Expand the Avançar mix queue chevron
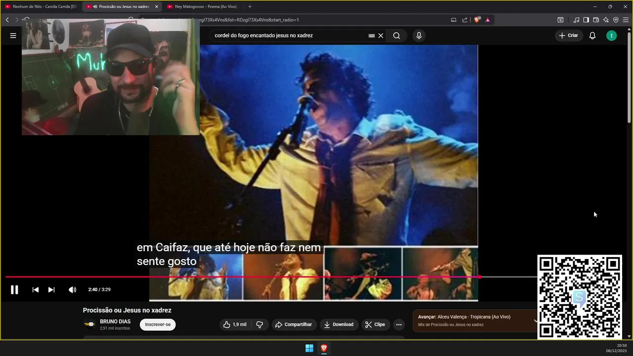Image resolution: width=633 pixels, height=356 pixels. click(x=535, y=320)
